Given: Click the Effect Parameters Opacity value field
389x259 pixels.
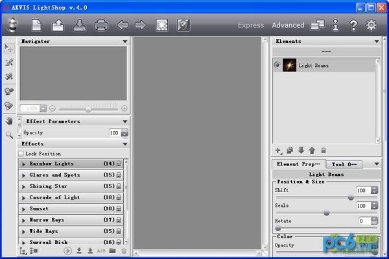Looking at the screenshot, I should [x=115, y=133].
